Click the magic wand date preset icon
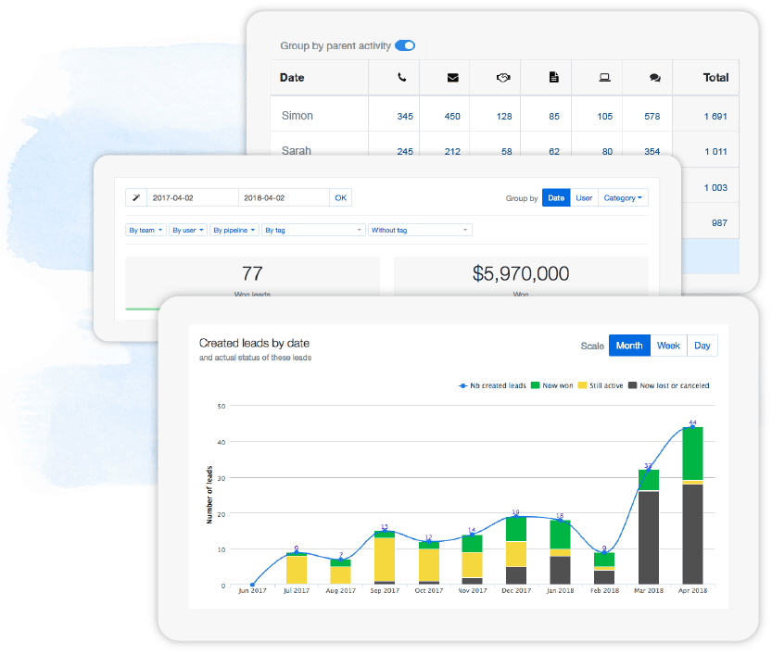 click(136, 198)
